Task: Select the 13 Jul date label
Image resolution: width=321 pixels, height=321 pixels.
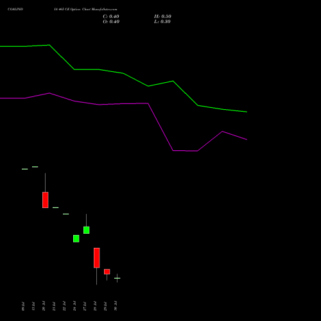Action: [33, 306]
